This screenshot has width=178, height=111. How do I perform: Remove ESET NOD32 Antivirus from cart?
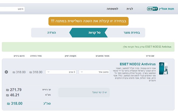6,72
